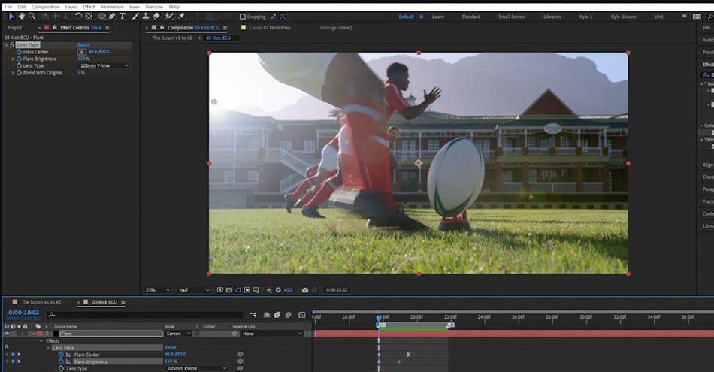Open the Animation menu
Screen dimensions: 714x372
point(112,7)
